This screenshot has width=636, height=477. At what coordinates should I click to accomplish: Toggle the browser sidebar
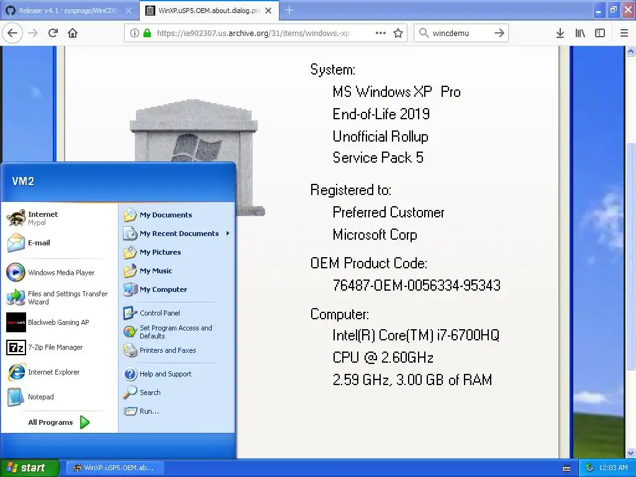[600, 33]
